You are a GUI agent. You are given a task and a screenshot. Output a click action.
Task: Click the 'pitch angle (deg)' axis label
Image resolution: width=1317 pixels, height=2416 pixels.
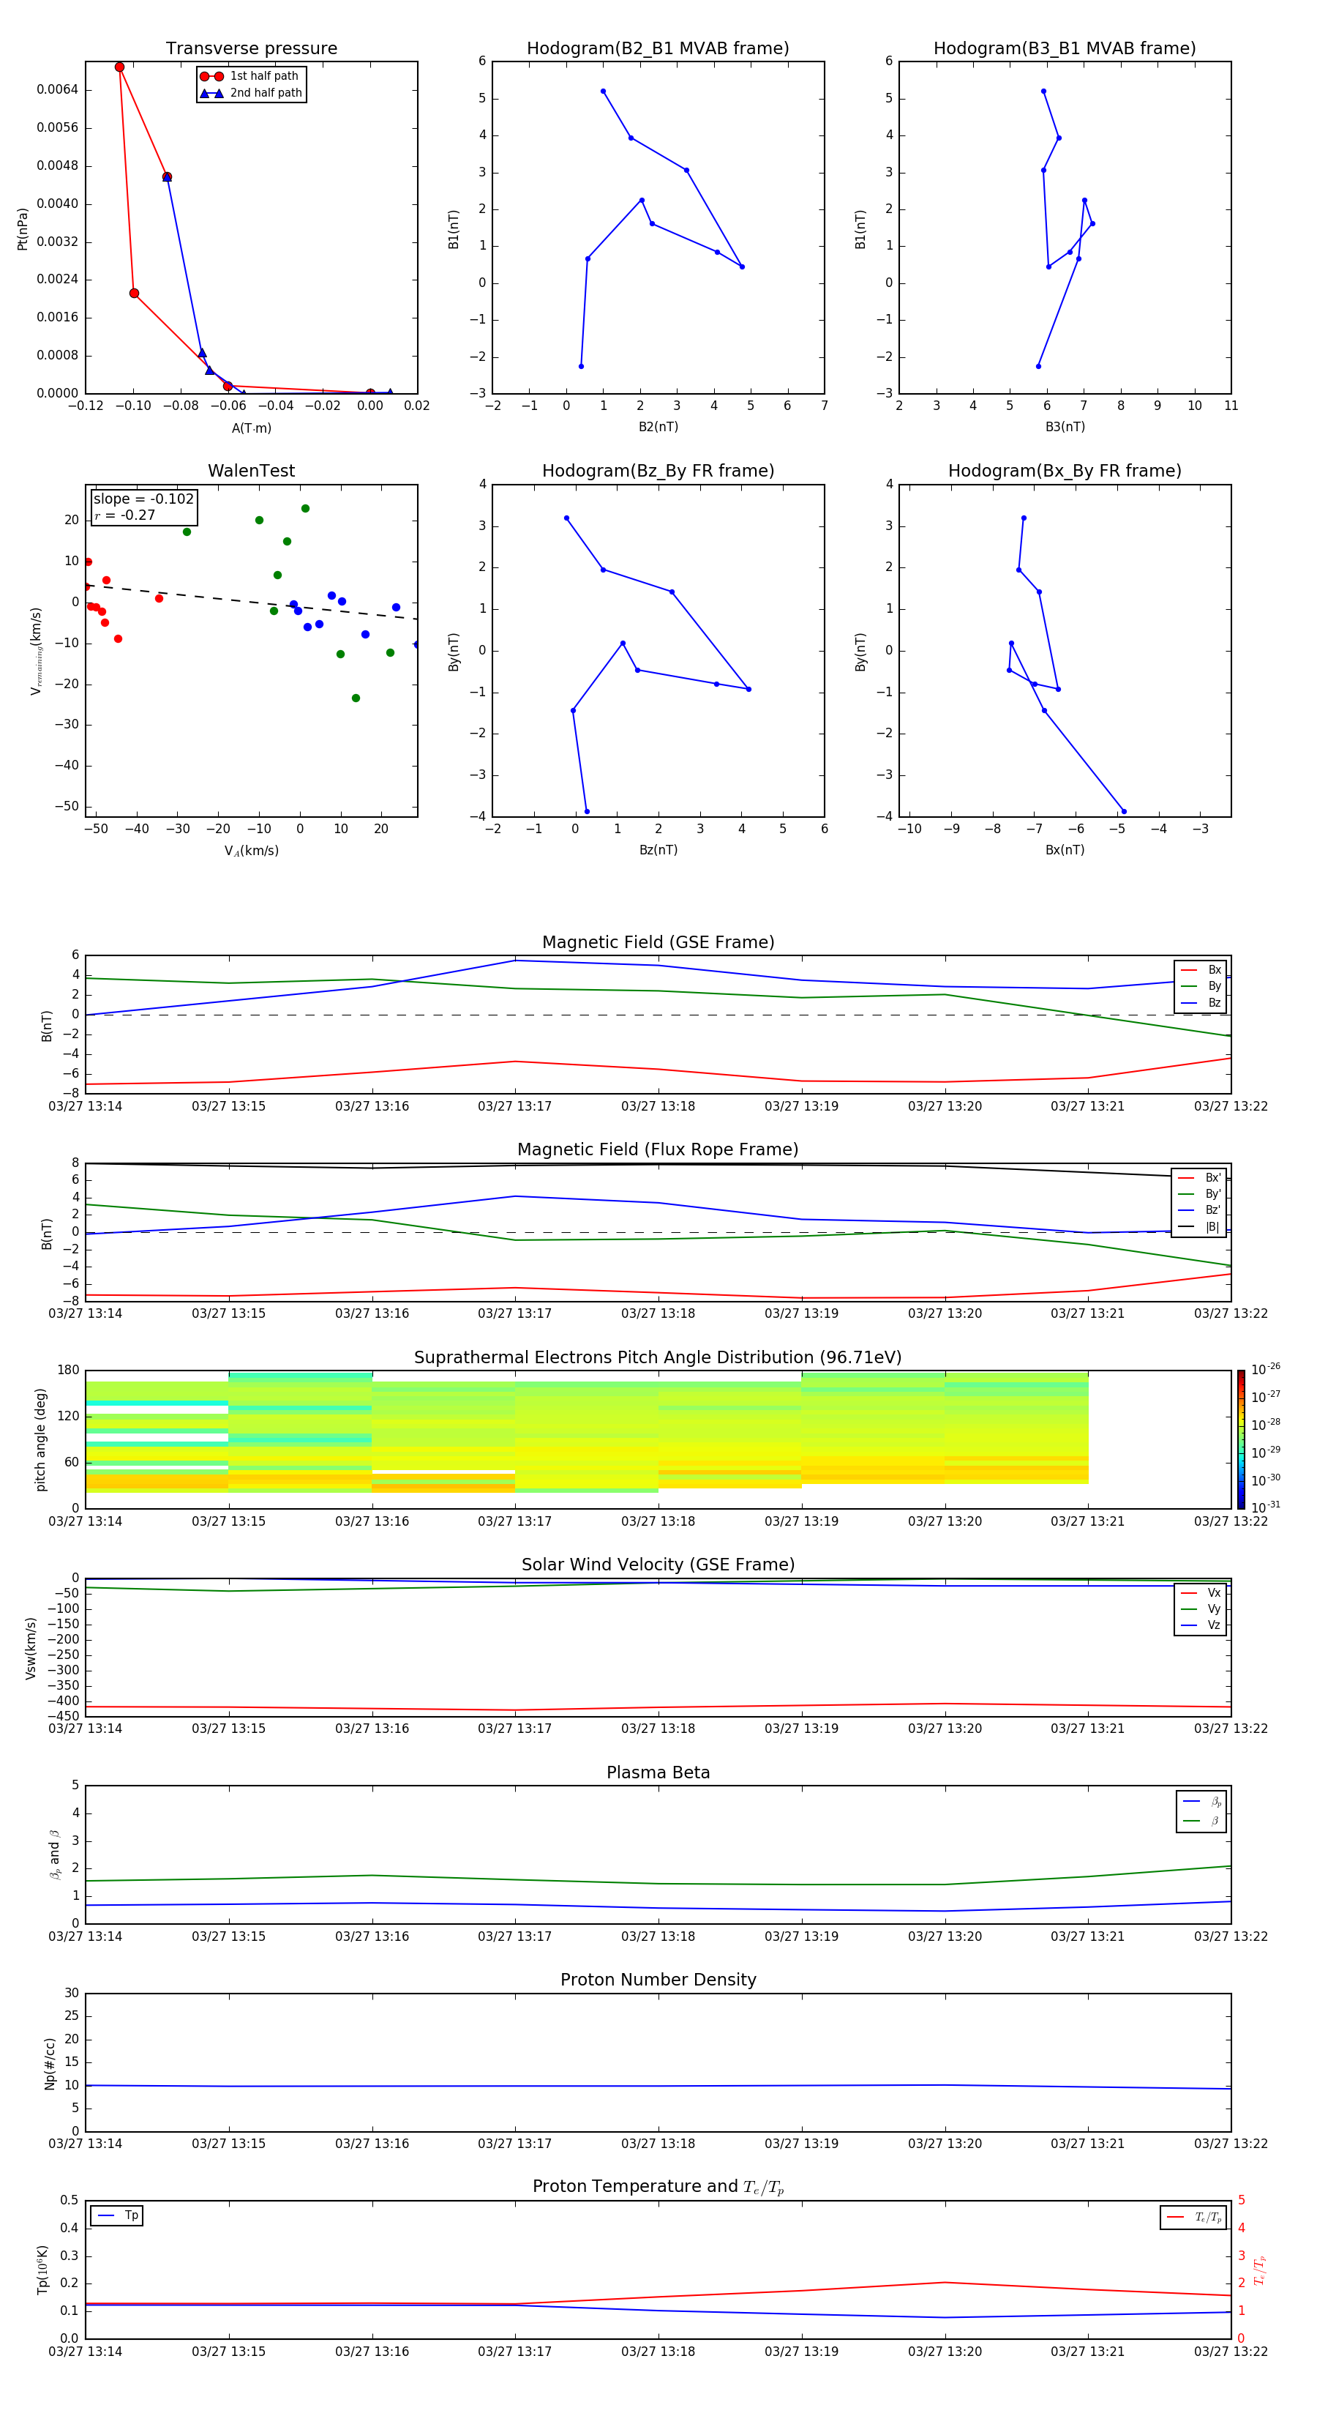click(40, 1439)
